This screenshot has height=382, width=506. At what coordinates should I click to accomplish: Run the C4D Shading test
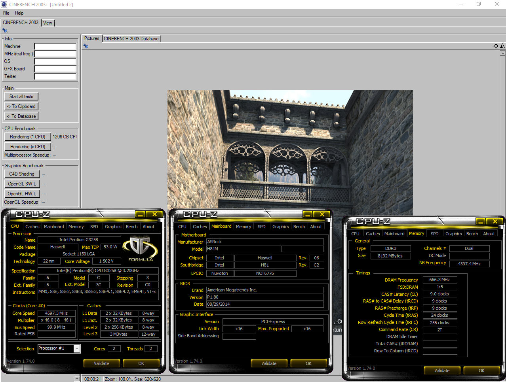point(22,174)
